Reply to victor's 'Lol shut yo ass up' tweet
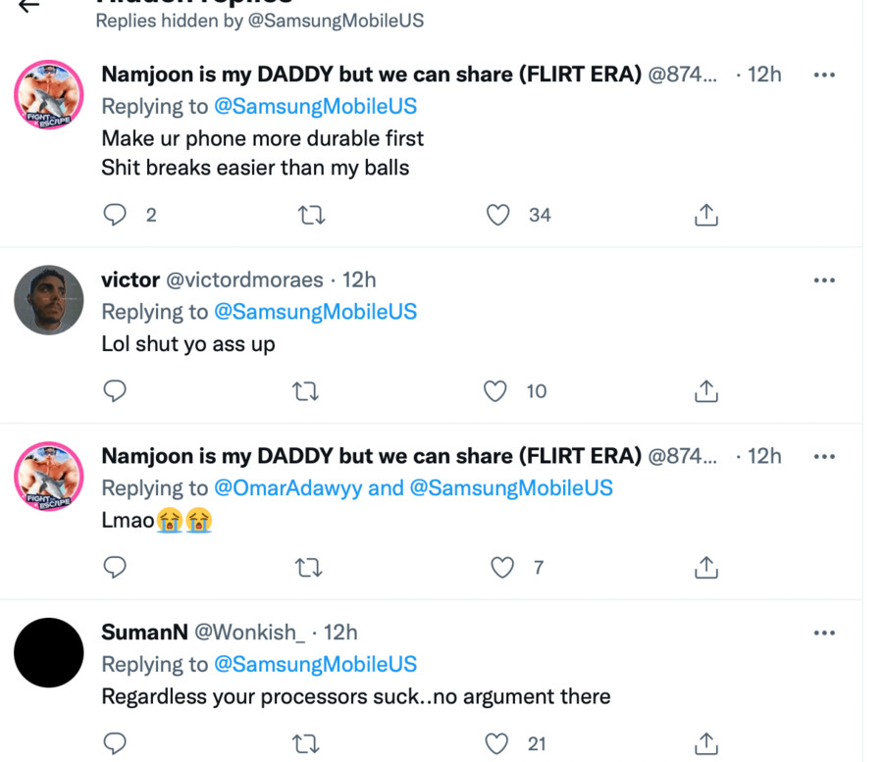Viewport: 883px width, 762px height. click(116, 391)
